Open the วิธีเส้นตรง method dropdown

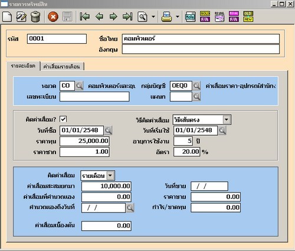point(227,119)
